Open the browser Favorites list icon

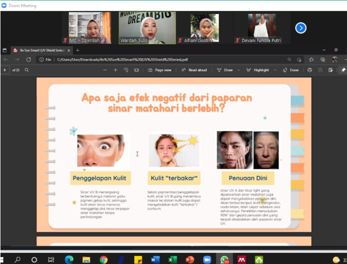coord(311,59)
